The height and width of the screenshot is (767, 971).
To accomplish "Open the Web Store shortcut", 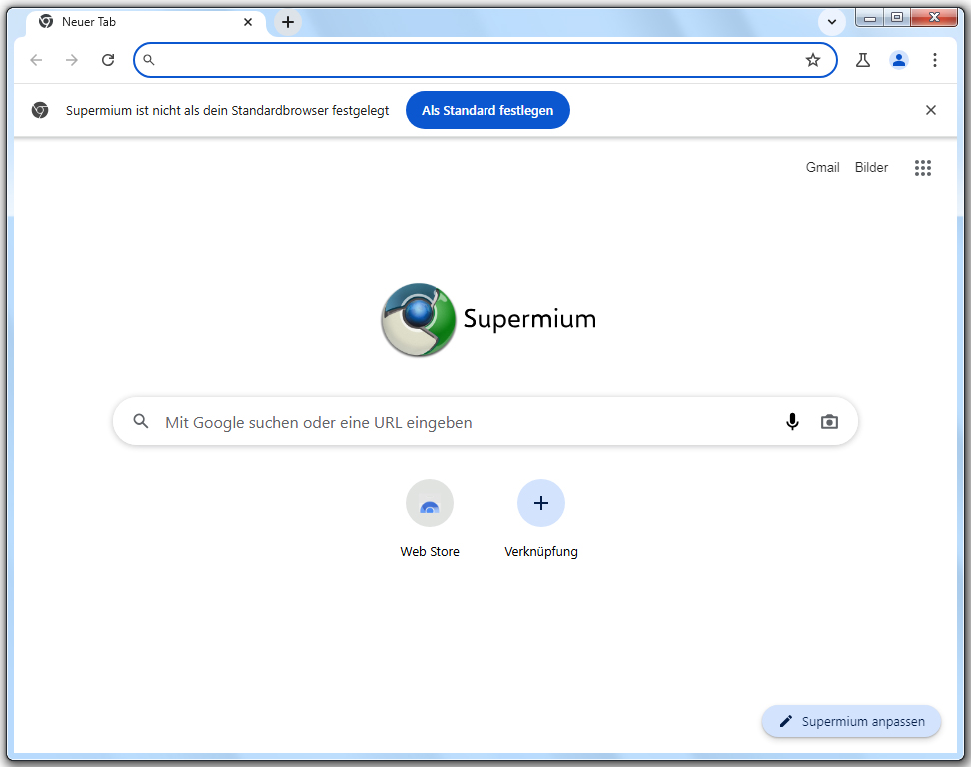I will (430, 504).
